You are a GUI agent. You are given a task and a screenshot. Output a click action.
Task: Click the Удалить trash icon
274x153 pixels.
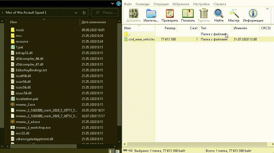point(204,14)
